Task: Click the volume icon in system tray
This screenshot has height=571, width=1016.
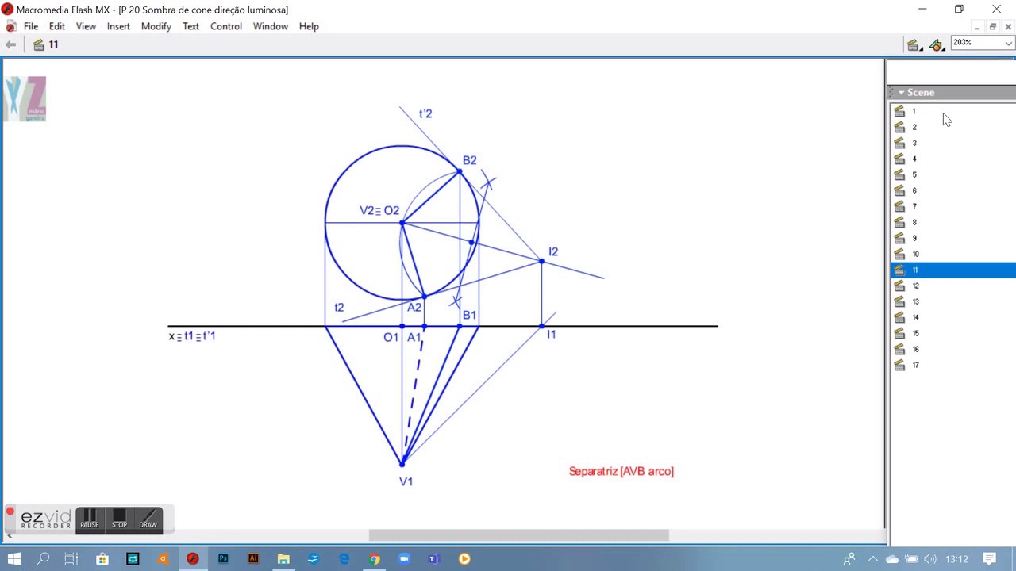Action: point(929,559)
